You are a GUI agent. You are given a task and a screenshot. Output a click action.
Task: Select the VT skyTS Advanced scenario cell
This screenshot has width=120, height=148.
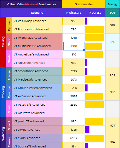point(37,130)
